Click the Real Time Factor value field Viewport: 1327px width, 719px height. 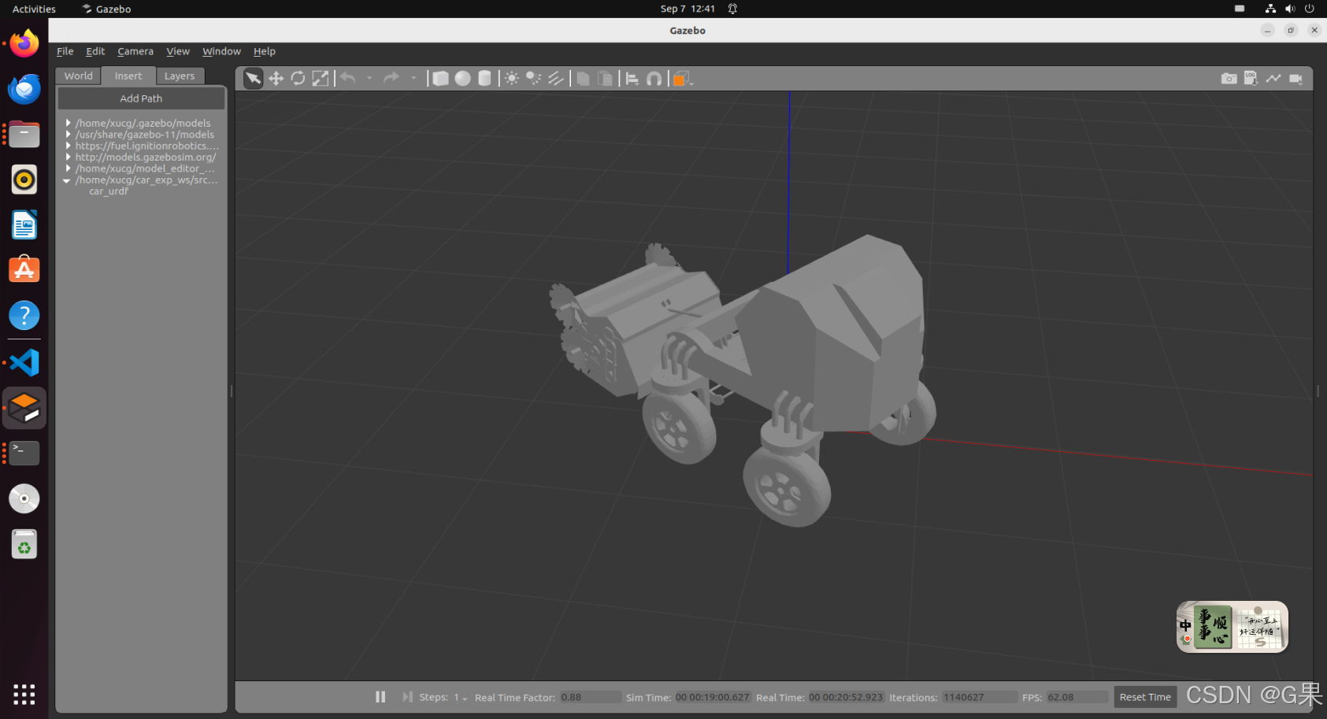click(x=590, y=697)
